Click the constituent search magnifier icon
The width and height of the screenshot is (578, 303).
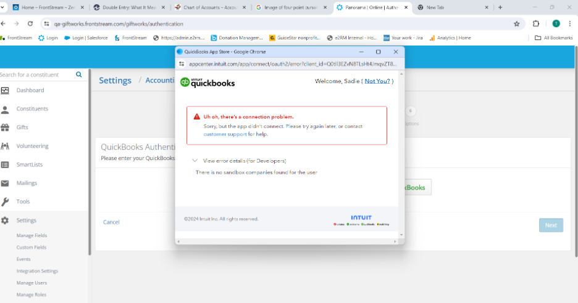point(79,75)
